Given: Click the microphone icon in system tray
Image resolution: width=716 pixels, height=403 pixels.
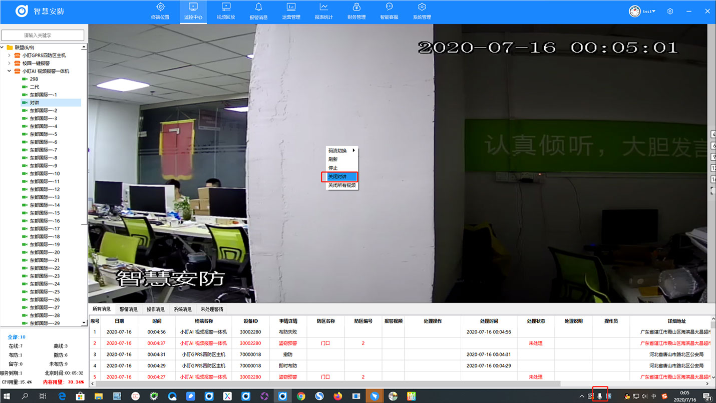Looking at the screenshot, I should [600, 396].
